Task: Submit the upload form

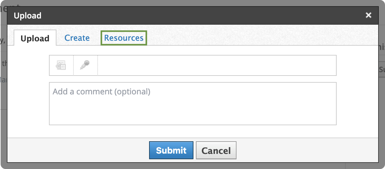Action: (x=171, y=150)
